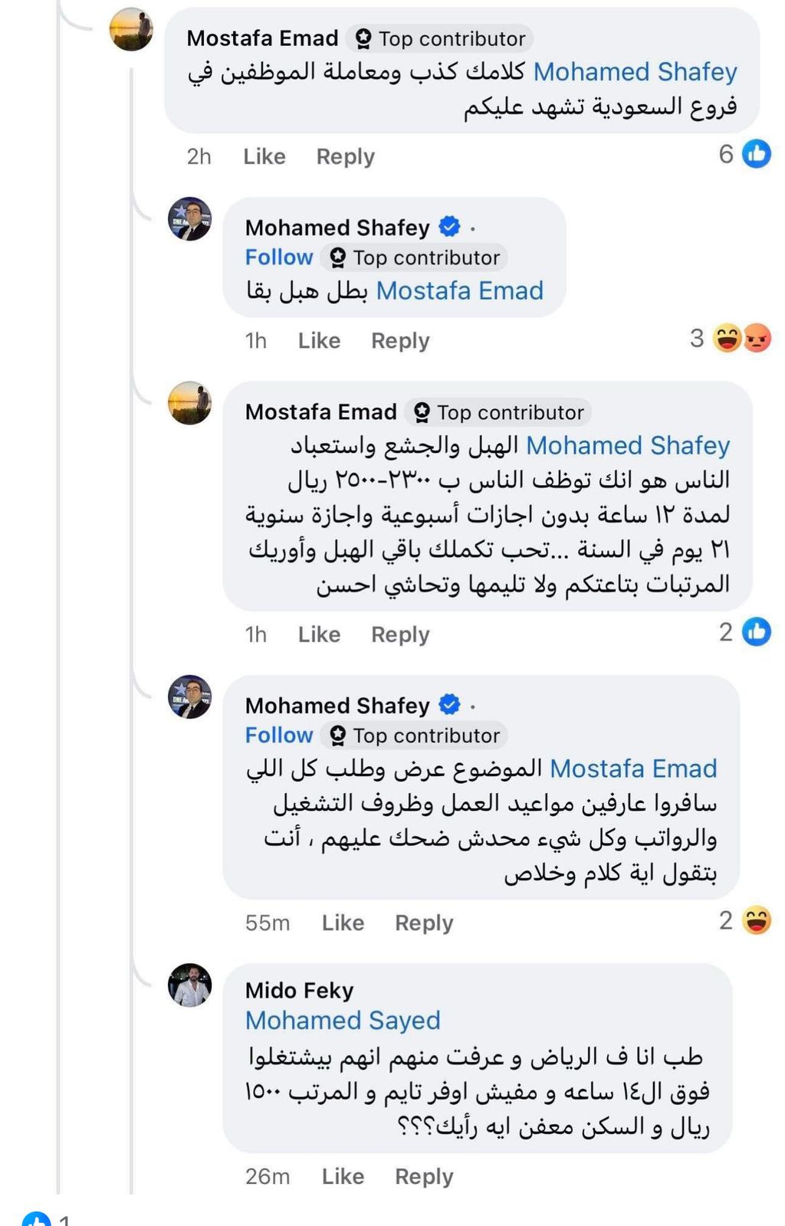Open Mostafa Emad's profile picture at the top
785x1226 pixels.
[x=131, y=30]
